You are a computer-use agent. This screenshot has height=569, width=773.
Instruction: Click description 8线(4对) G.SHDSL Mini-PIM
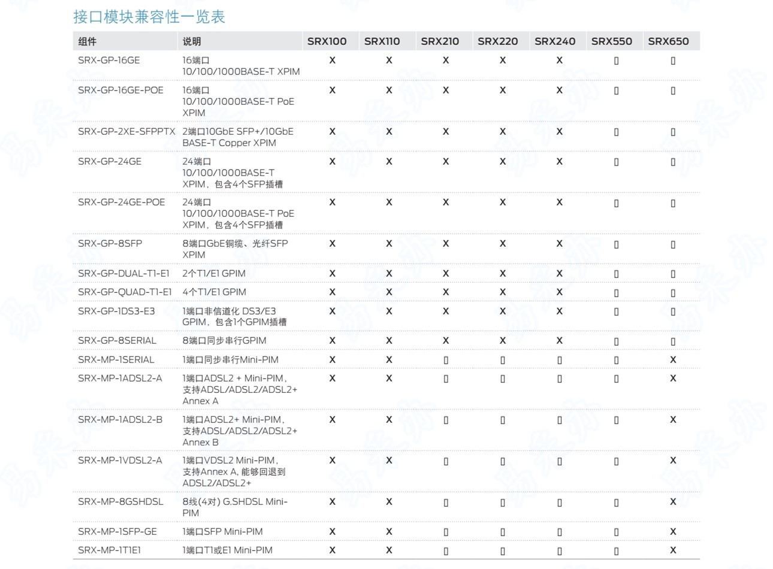point(235,507)
